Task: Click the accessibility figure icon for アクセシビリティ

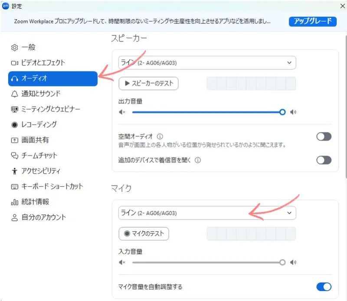Action: pyautogui.click(x=15, y=171)
